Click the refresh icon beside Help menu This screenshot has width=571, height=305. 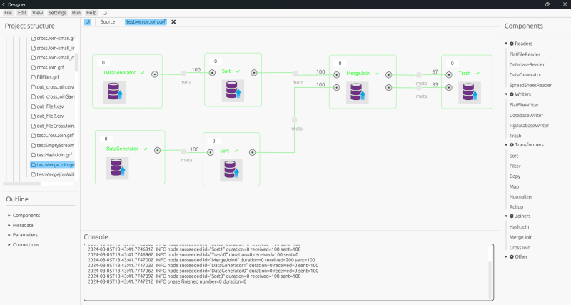pos(106,13)
